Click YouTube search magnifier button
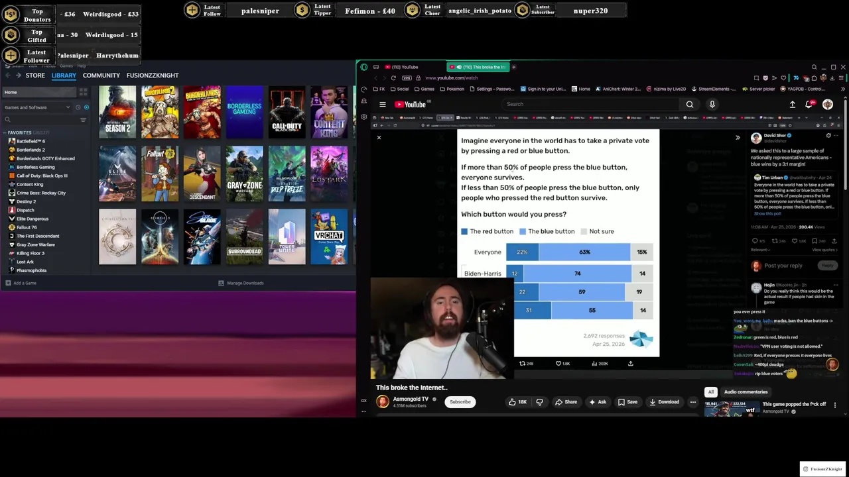Screen dimensions: 849x477 coord(690,104)
